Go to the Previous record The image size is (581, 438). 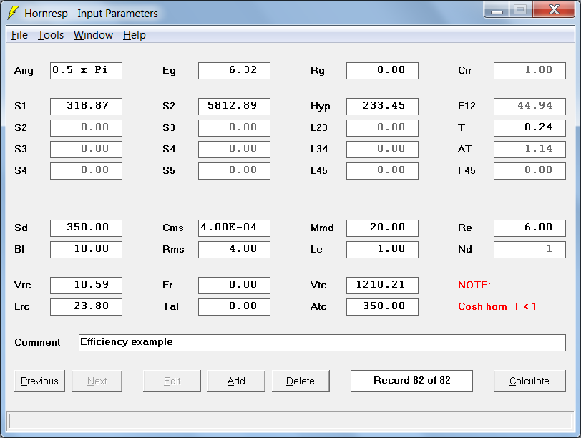[39, 381]
